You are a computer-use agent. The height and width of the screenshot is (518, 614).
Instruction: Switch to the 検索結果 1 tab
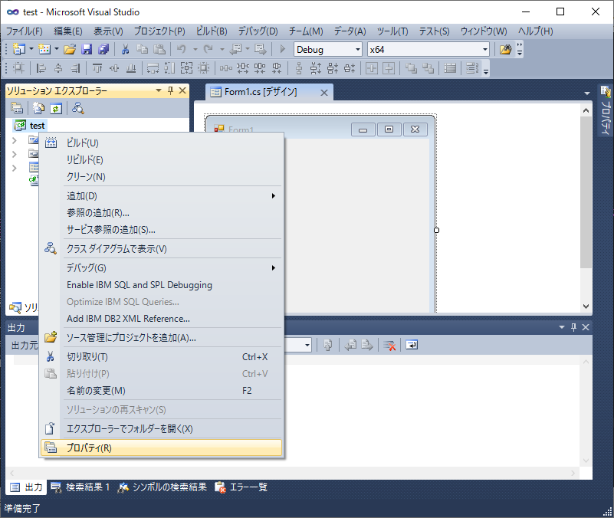click(x=80, y=487)
